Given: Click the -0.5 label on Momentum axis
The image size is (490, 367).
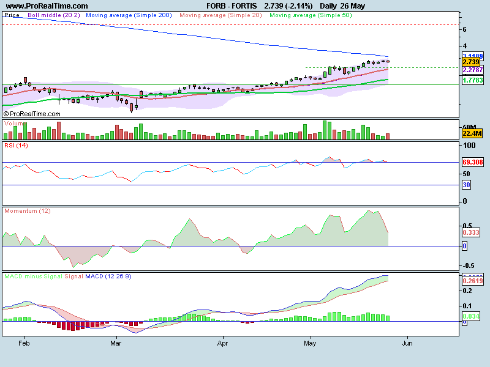Looking at the screenshot, I should pos(468,265).
